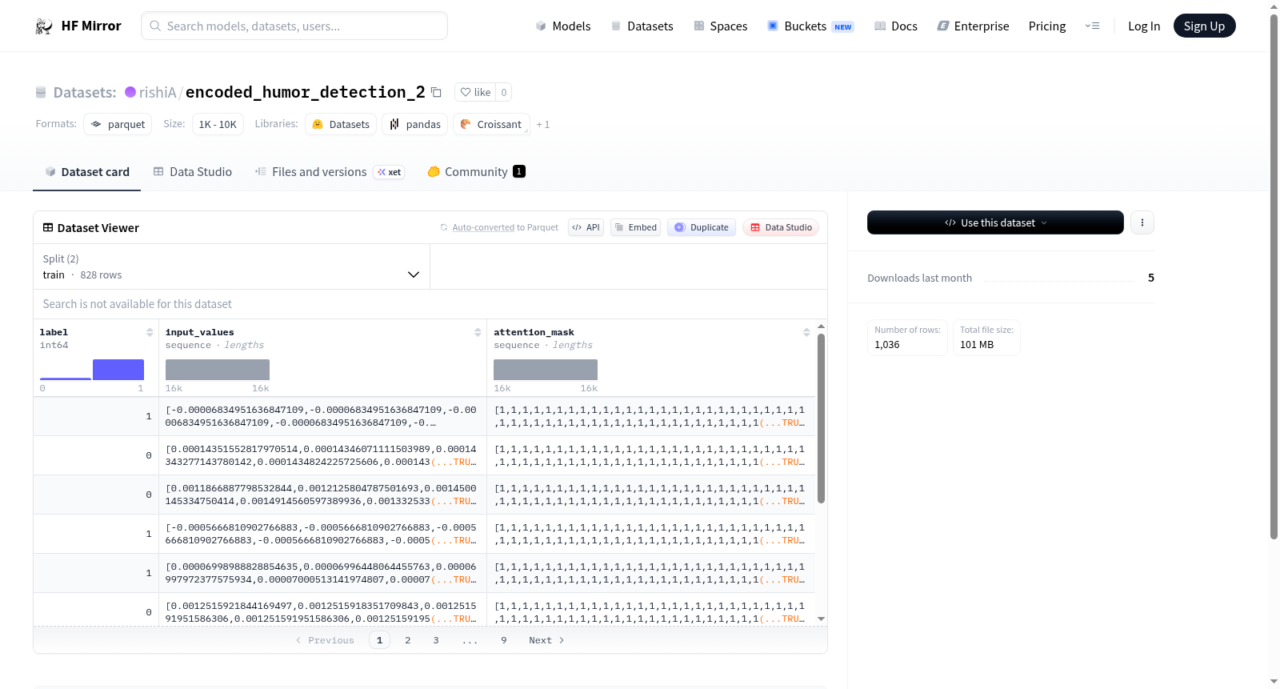Open the API button
Image resolution: width=1280 pixels, height=689 pixels.
coord(586,227)
